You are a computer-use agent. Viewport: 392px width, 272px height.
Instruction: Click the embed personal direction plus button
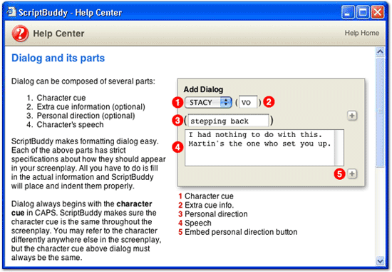(352, 173)
